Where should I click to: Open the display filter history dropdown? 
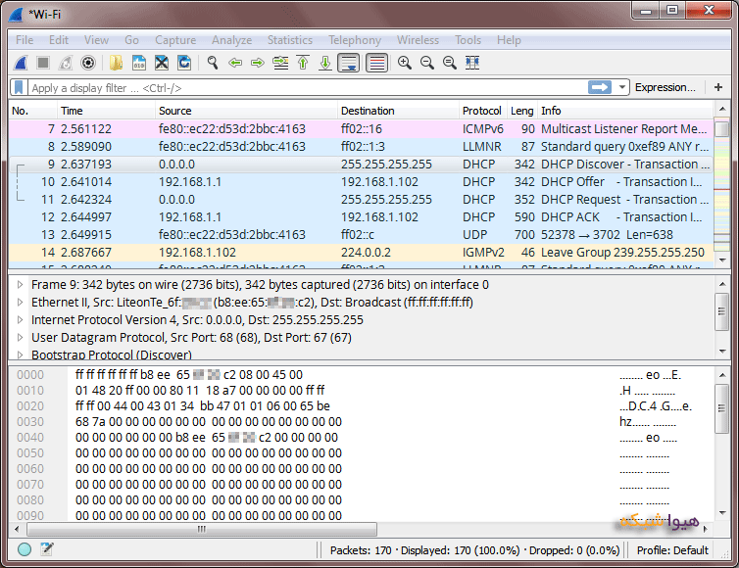(x=622, y=87)
